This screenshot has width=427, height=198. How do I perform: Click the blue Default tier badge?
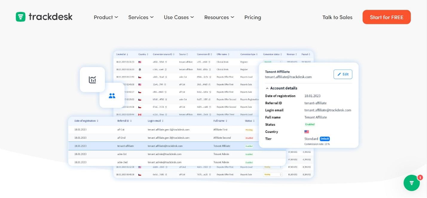tap(325, 139)
